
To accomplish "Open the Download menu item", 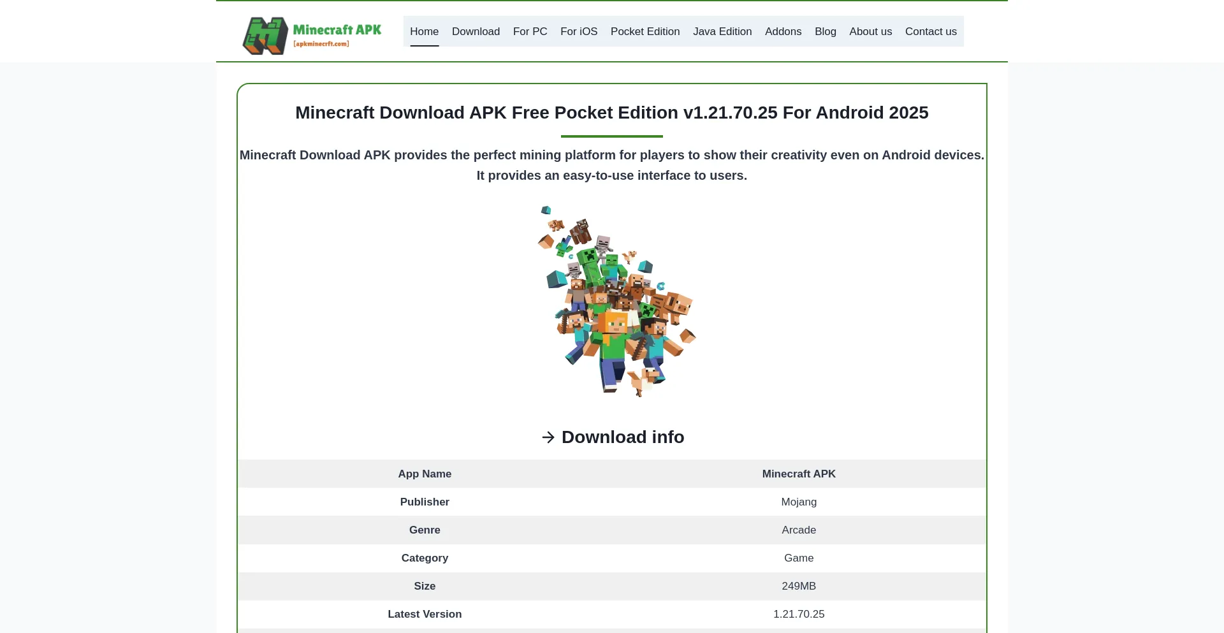I will (x=476, y=31).
